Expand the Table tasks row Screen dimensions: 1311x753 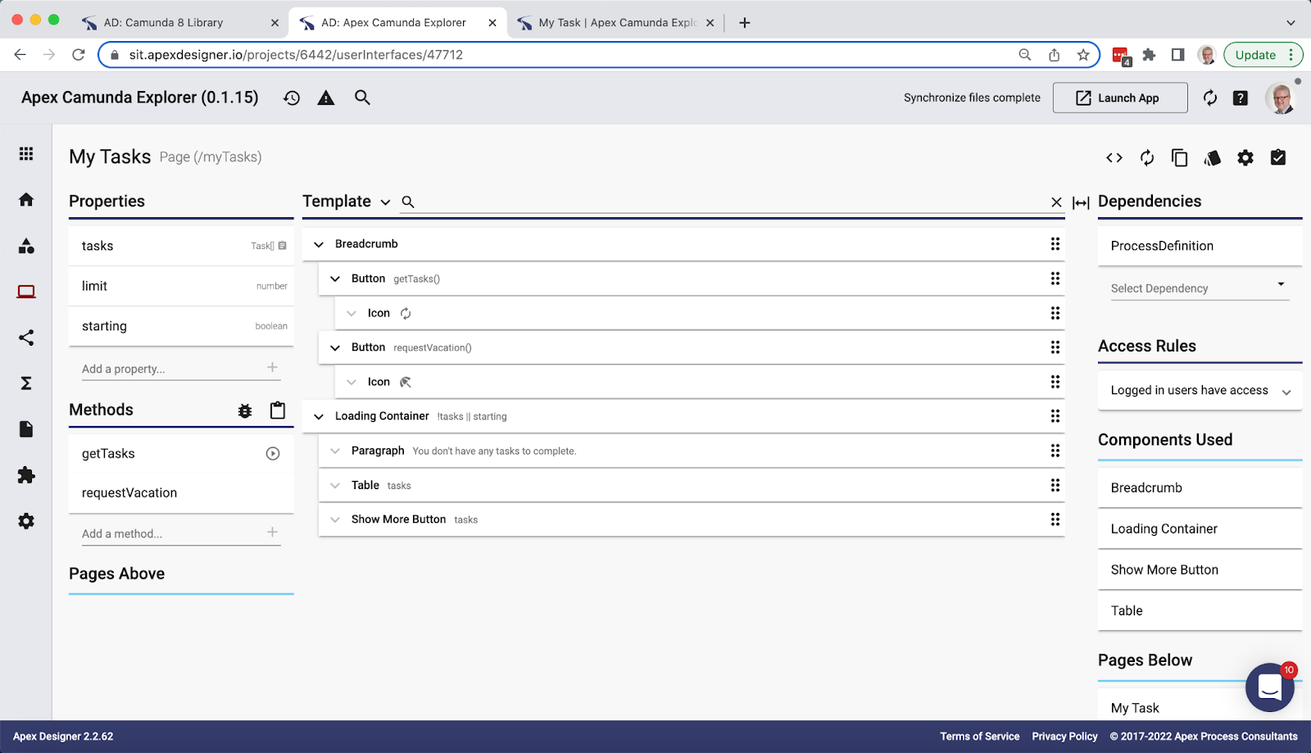pyautogui.click(x=335, y=485)
